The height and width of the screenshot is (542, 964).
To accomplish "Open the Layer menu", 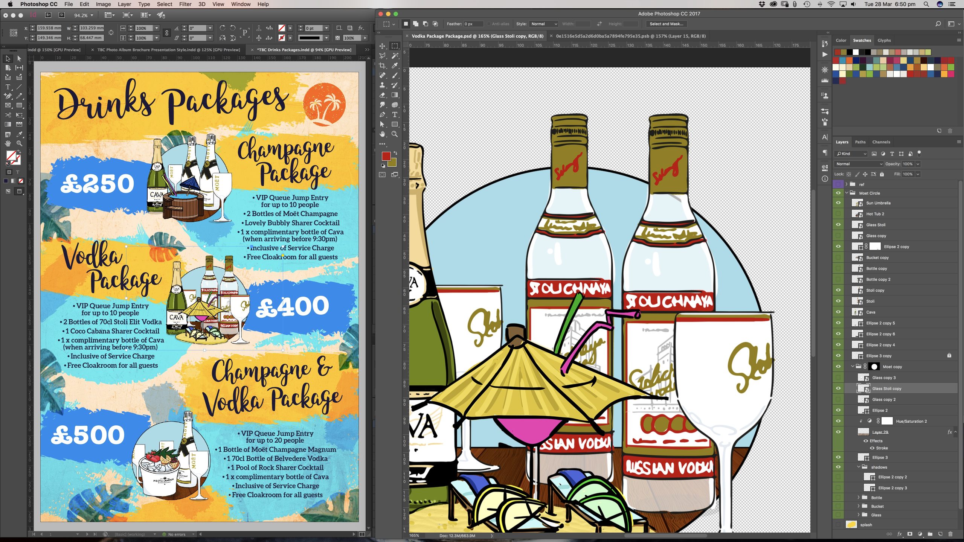I will (124, 4).
